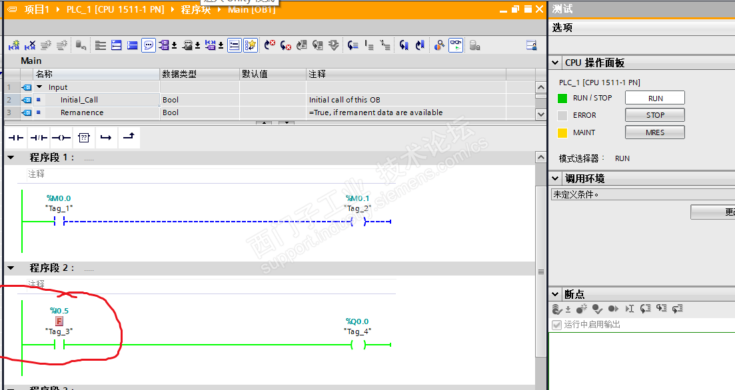Viewport: 735px width, 390px height.
Task: Click interface table scroll-down arrow
Action: pyautogui.click(x=541, y=114)
